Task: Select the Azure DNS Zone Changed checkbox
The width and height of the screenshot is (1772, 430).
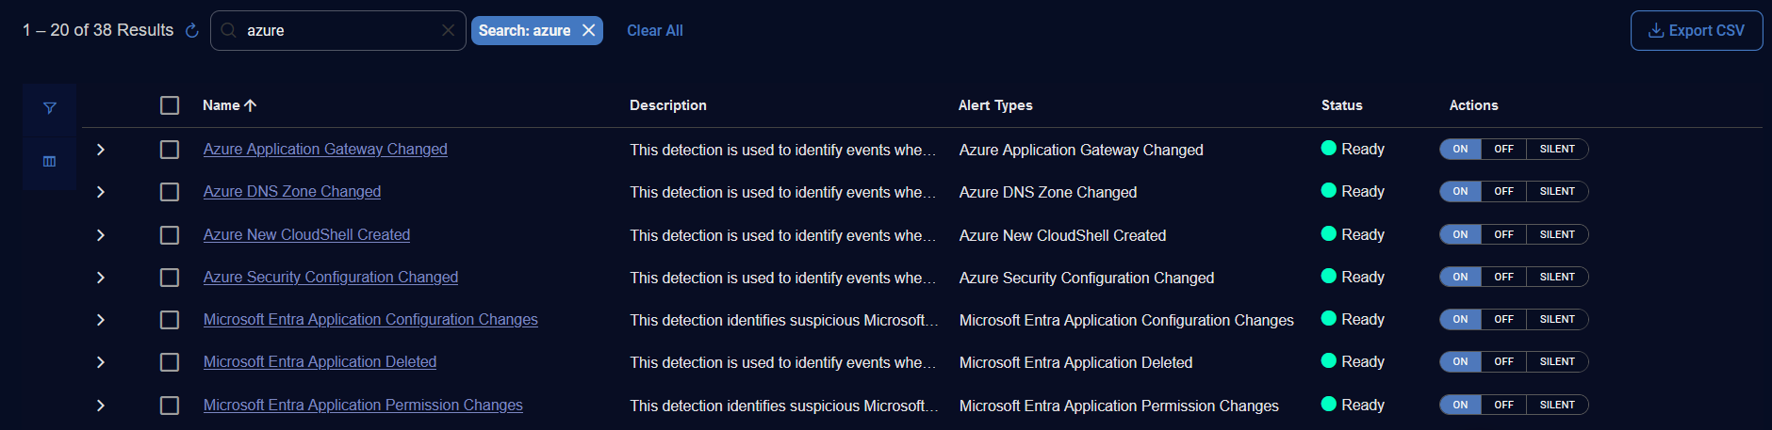Action: [170, 192]
